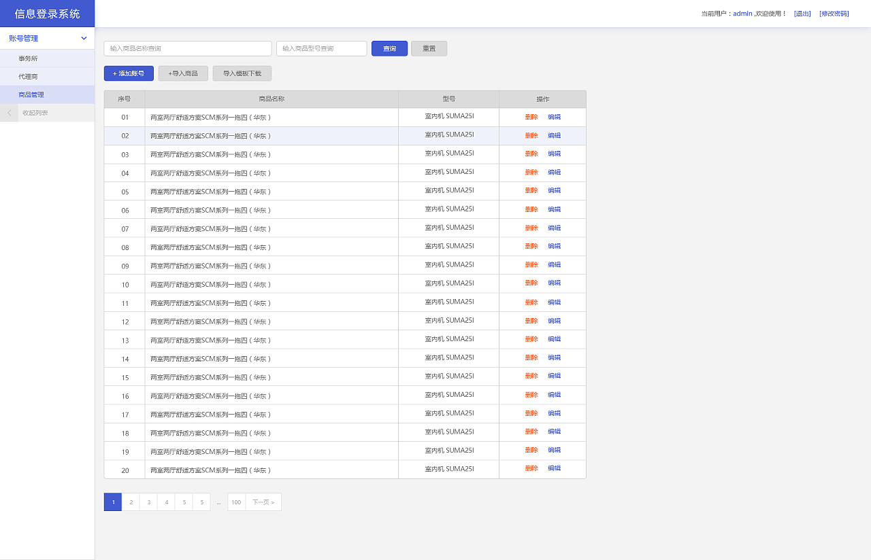Open 事务所 in the sidebar
Image resolution: width=871 pixels, height=560 pixels.
[x=28, y=58]
